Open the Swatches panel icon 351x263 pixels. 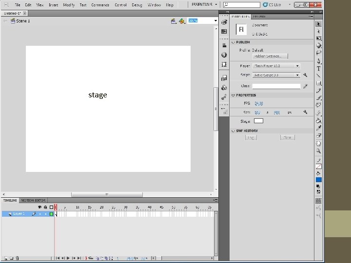(x=224, y=32)
